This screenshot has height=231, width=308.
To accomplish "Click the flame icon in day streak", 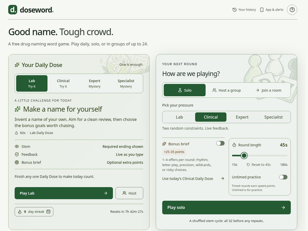I will pyautogui.click(x=20, y=212).
